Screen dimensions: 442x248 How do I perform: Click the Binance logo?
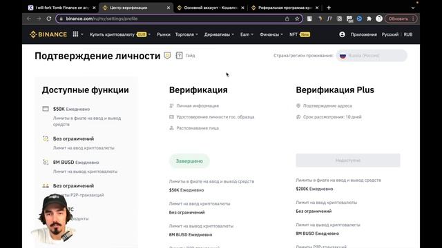[x=48, y=34]
